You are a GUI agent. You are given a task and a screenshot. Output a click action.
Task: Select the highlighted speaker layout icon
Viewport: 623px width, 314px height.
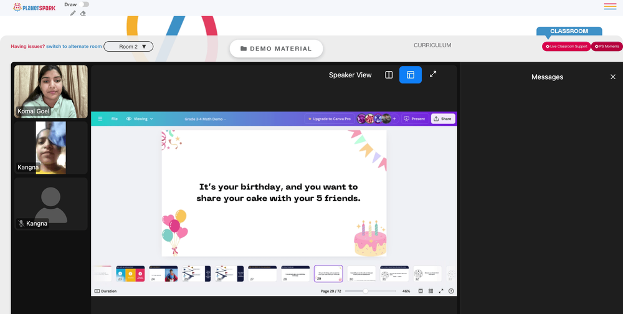click(411, 75)
